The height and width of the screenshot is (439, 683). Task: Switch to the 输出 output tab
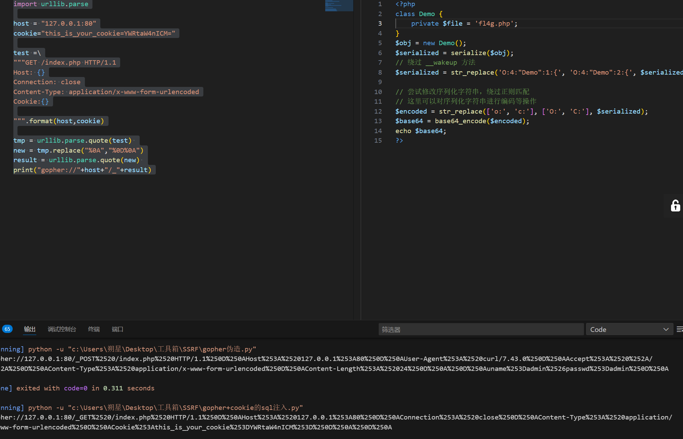point(30,329)
